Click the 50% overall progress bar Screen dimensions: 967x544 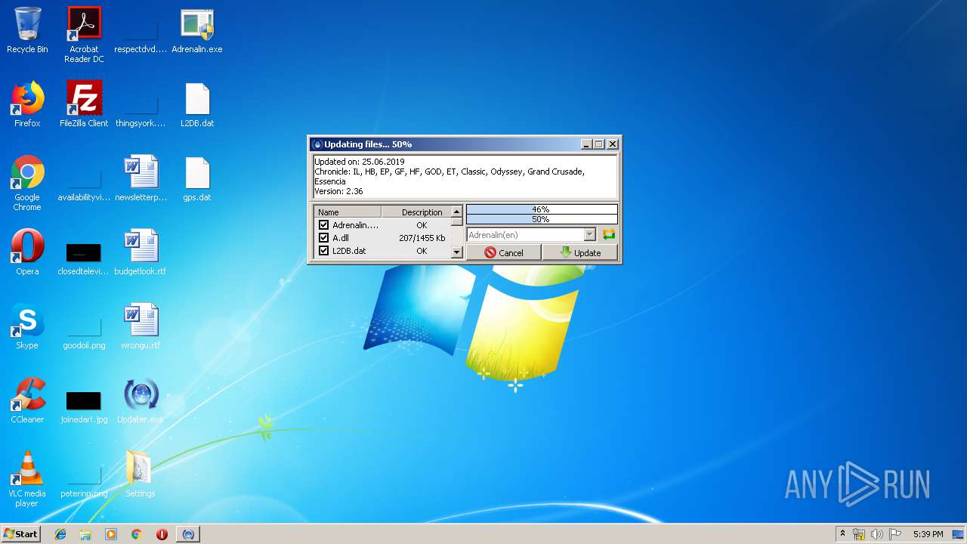click(542, 219)
